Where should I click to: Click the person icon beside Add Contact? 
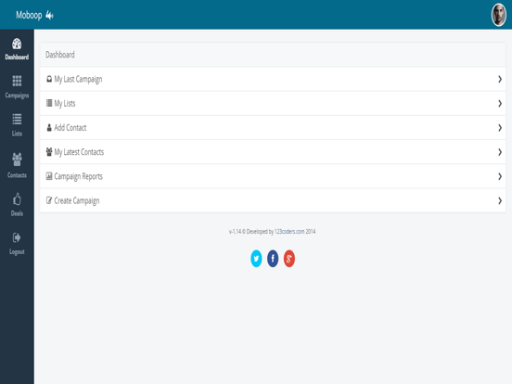point(49,128)
